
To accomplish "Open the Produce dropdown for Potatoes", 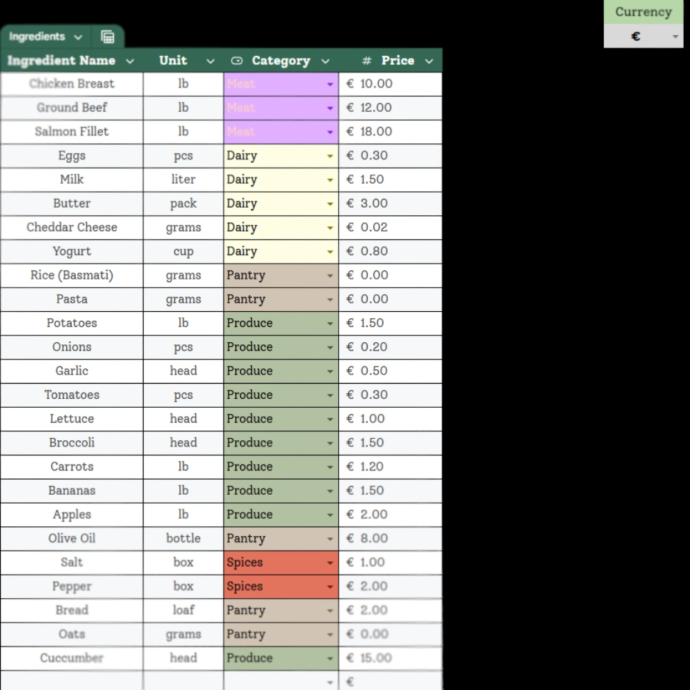I will 329,323.
